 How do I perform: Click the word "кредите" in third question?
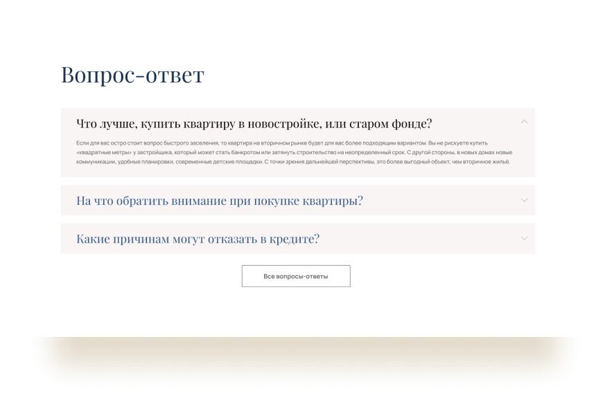click(x=293, y=239)
